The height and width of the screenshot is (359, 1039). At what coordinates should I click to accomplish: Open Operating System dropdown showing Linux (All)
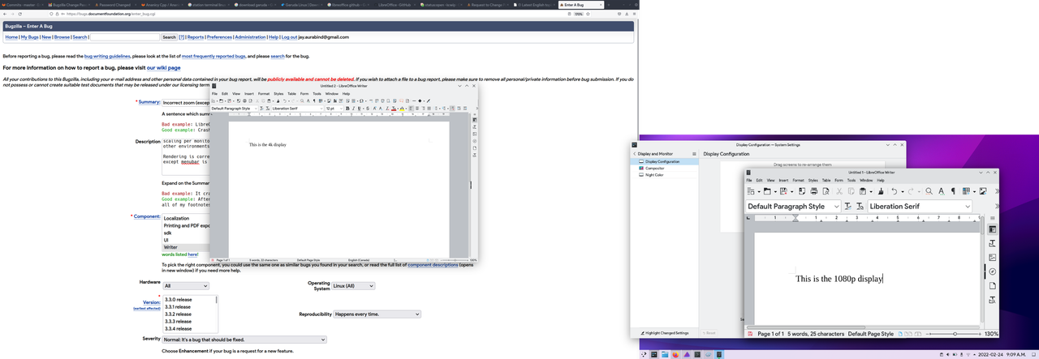click(x=353, y=286)
